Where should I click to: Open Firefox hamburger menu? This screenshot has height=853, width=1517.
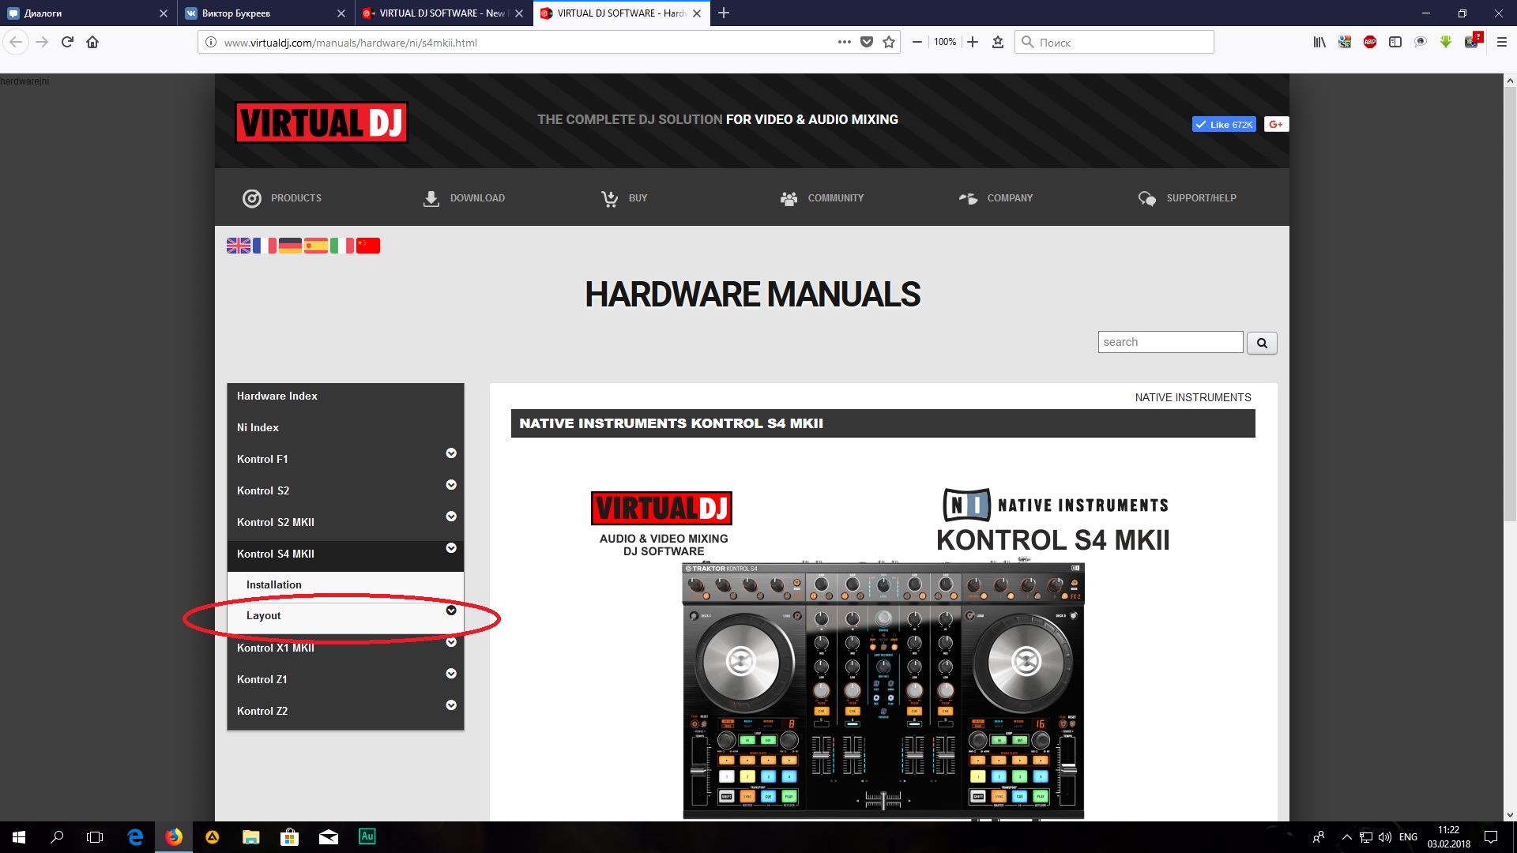coord(1502,42)
